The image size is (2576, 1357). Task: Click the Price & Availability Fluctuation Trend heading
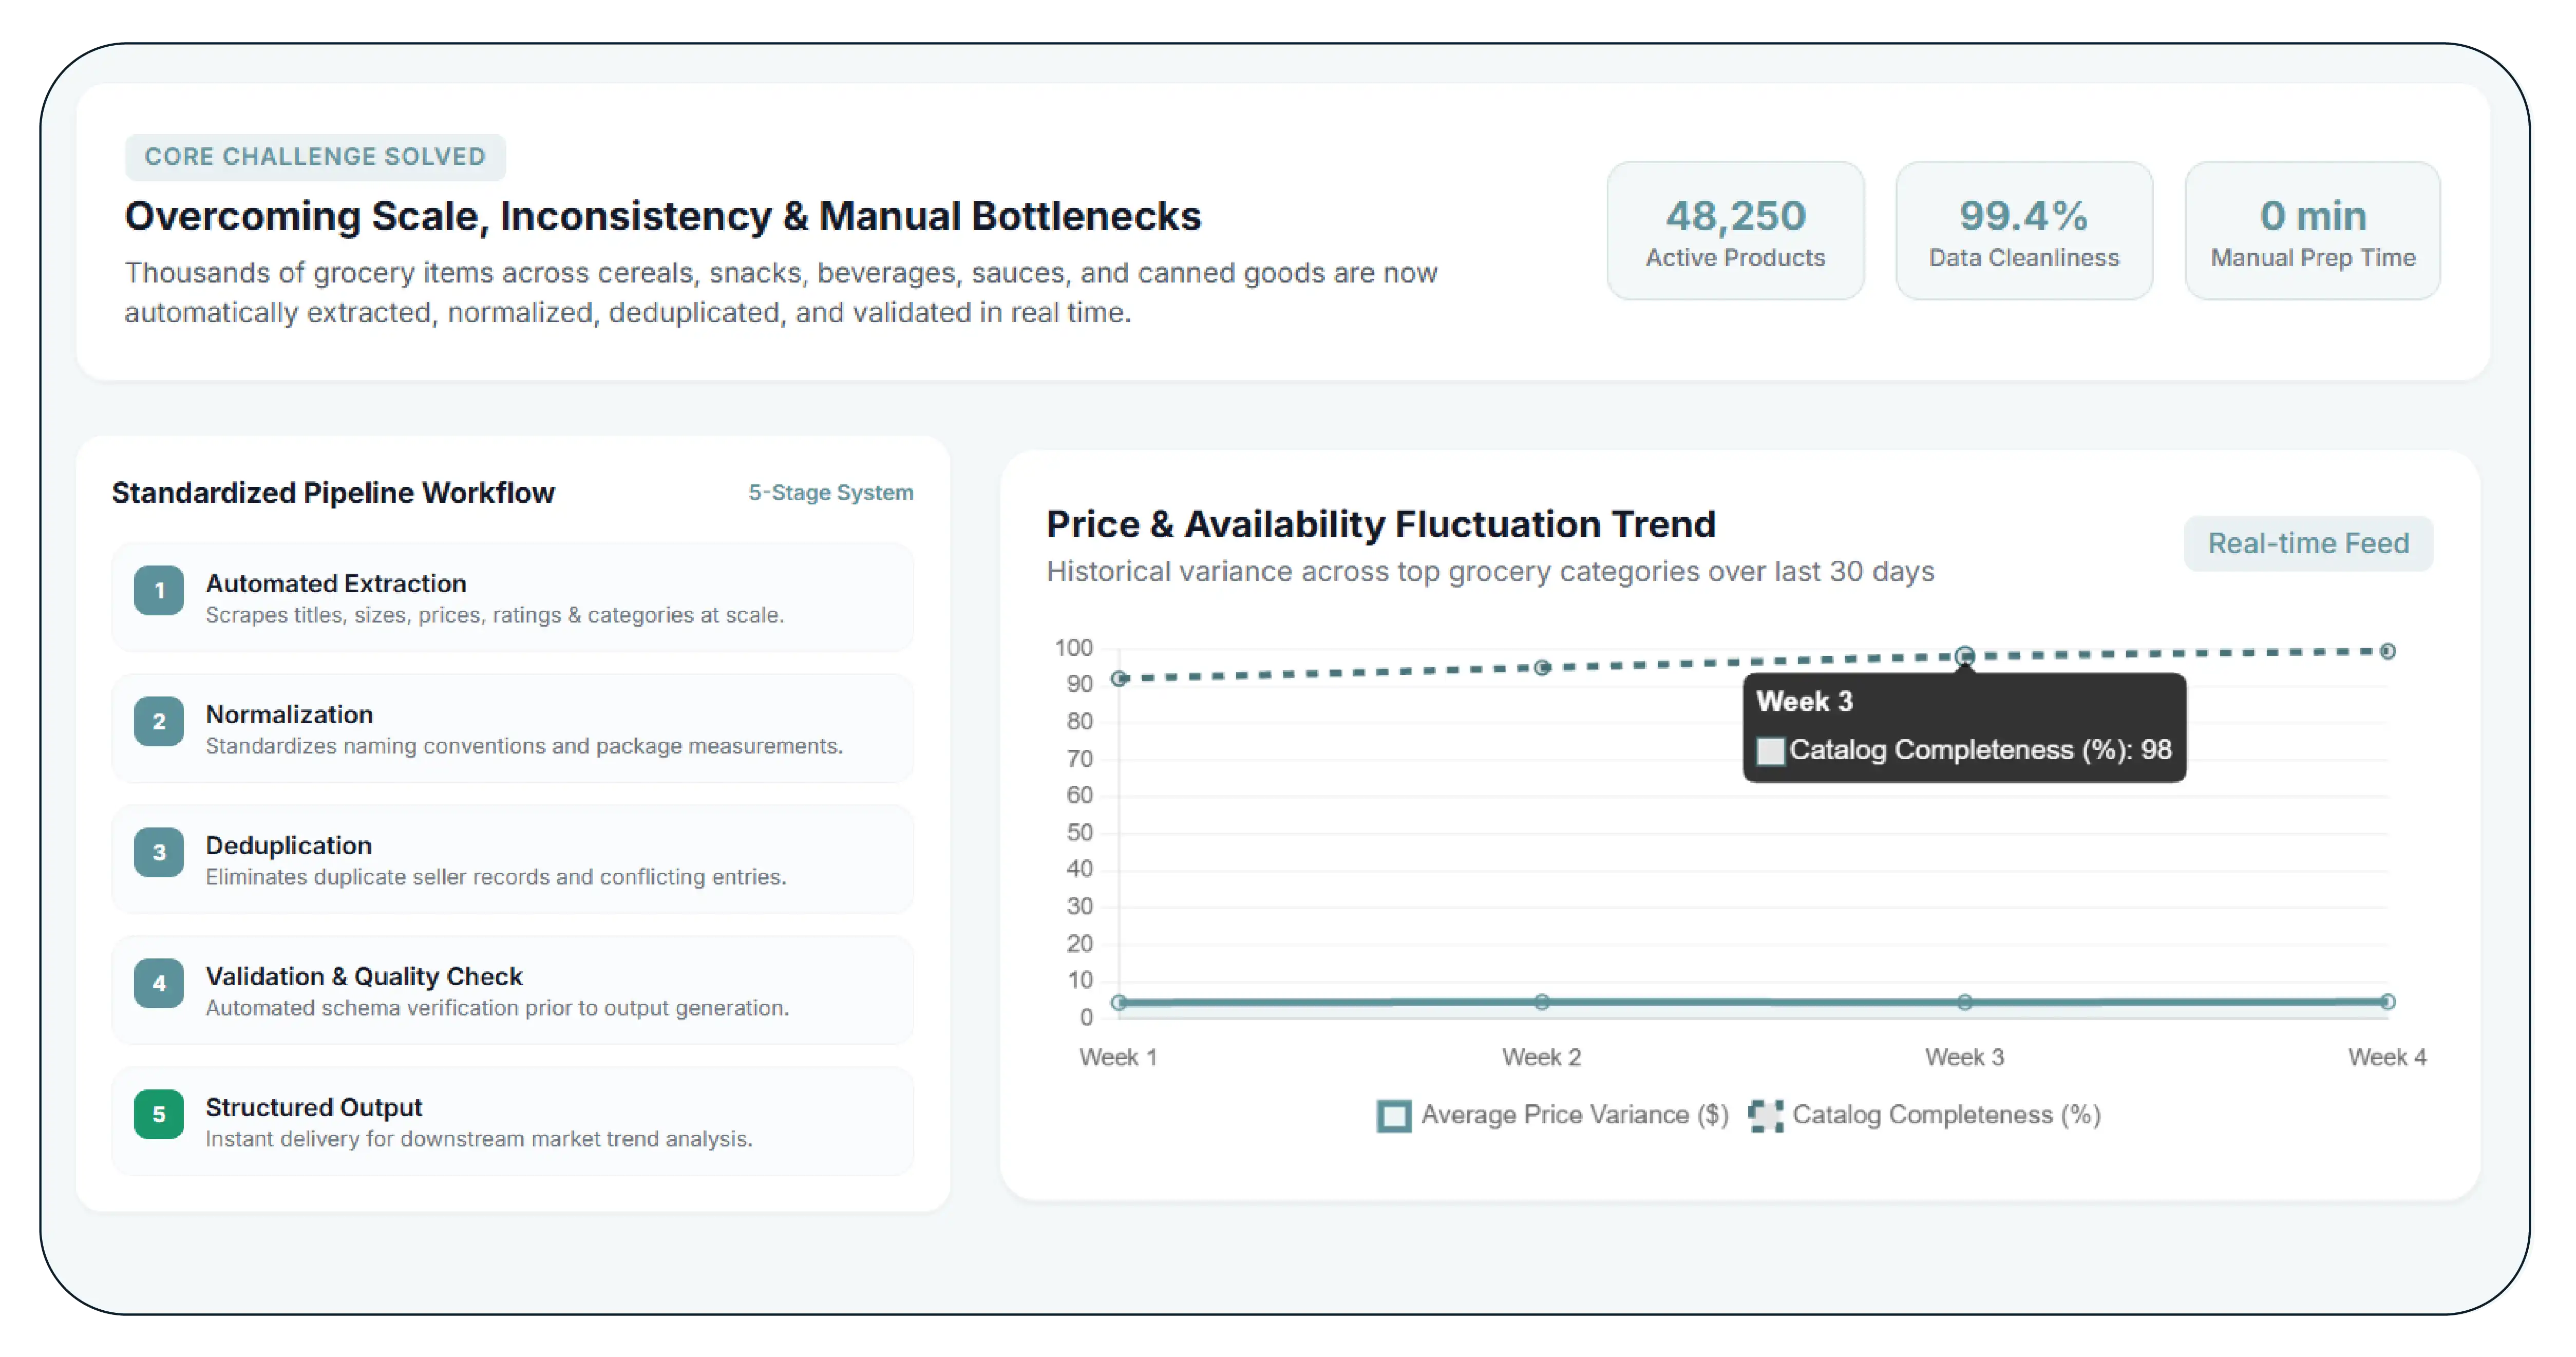click(1381, 524)
